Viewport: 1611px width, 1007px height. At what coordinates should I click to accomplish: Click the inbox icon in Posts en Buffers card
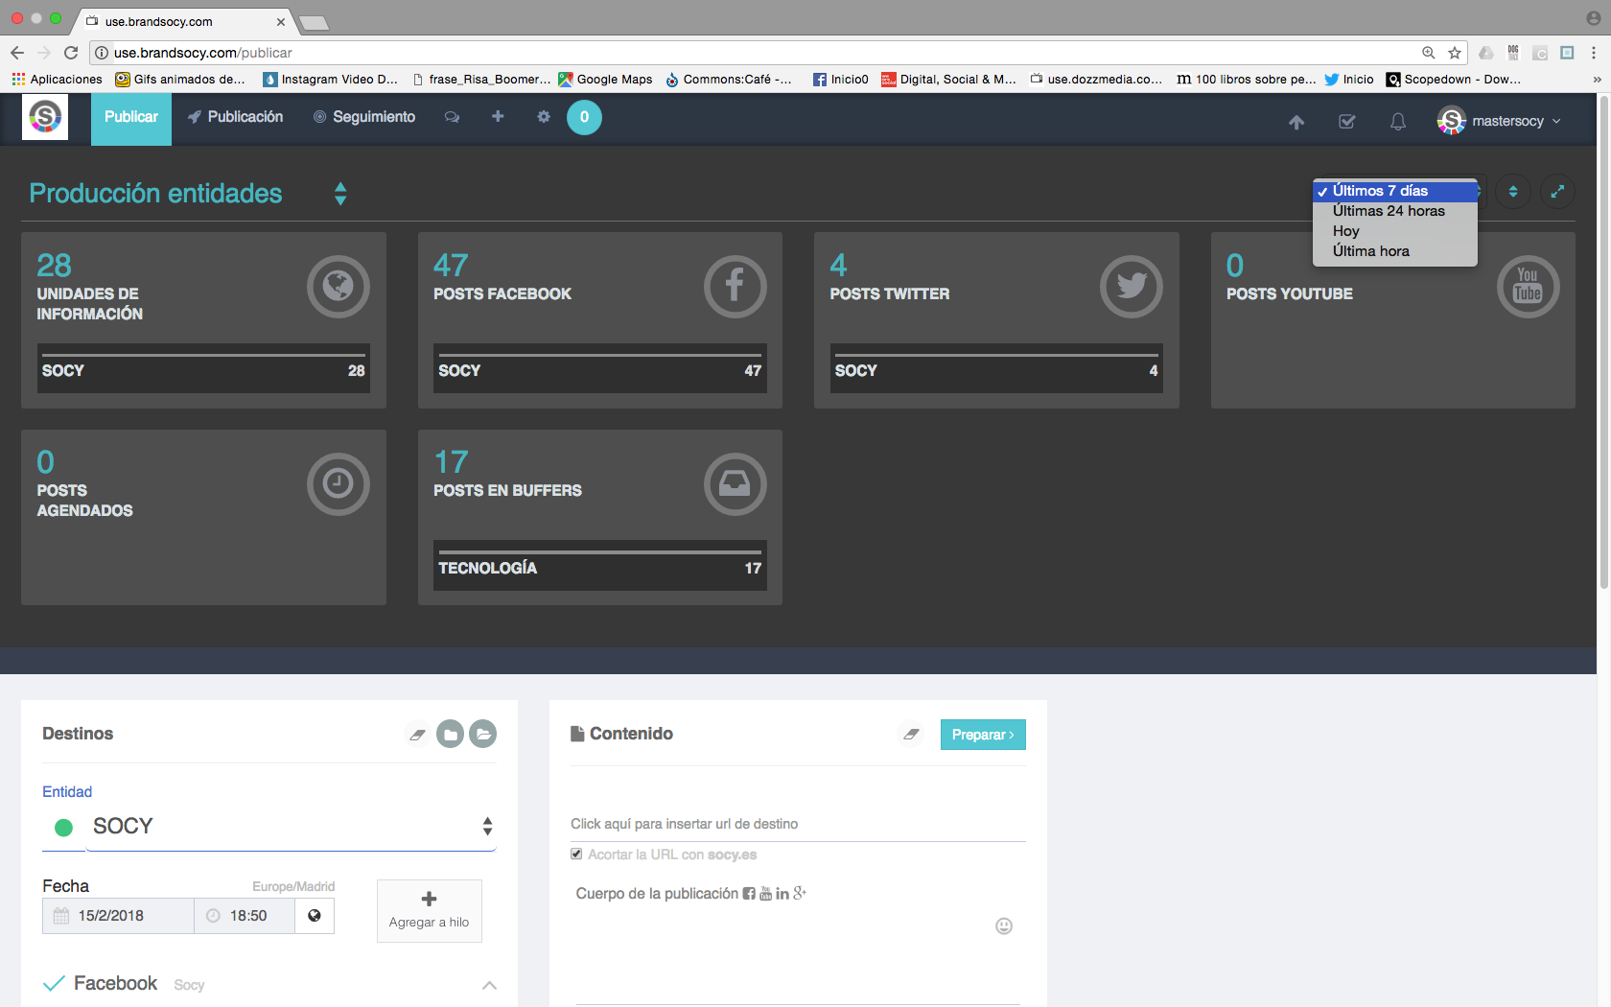[x=735, y=483]
